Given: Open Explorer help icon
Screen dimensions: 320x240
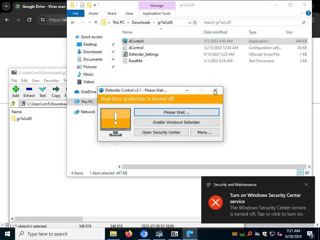Looking at the screenshot, I should [308, 13].
